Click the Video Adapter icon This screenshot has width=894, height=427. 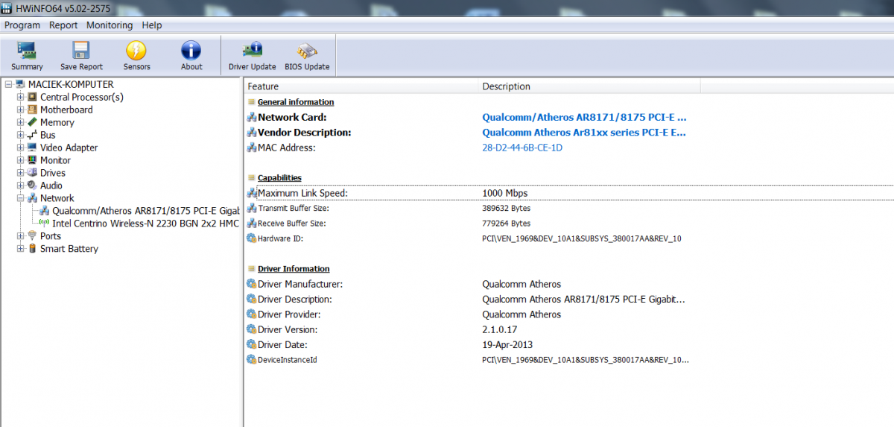pyautogui.click(x=33, y=148)
